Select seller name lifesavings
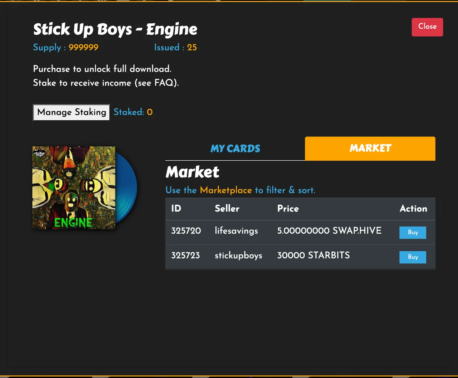Viewport: 458px width, 378px height. (236, 231)
